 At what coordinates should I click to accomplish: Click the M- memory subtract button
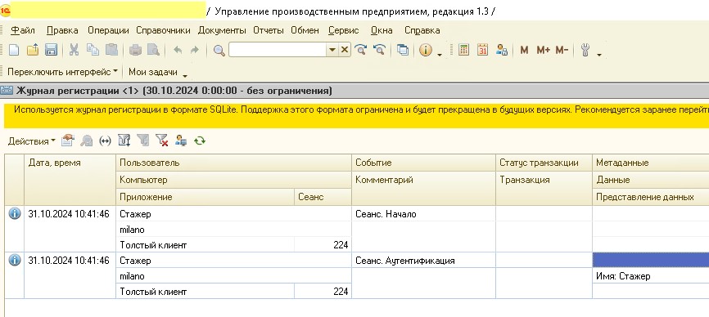point(562,50)
